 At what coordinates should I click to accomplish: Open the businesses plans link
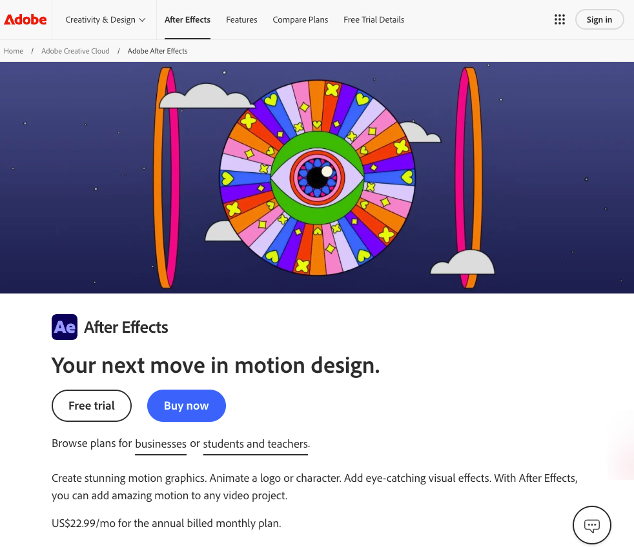pyautogui.click(x=161, y=444)
